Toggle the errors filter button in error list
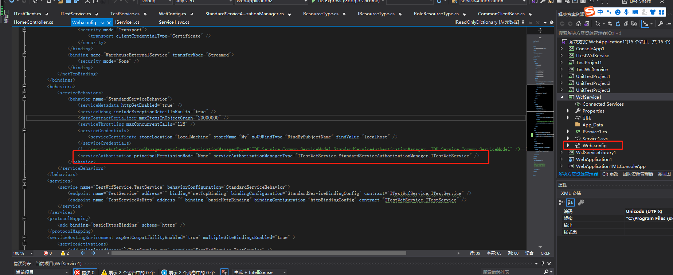673x275 pixels. click(85, 272)
